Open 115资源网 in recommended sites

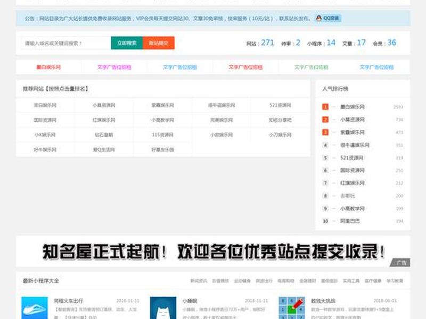point(162,135)
